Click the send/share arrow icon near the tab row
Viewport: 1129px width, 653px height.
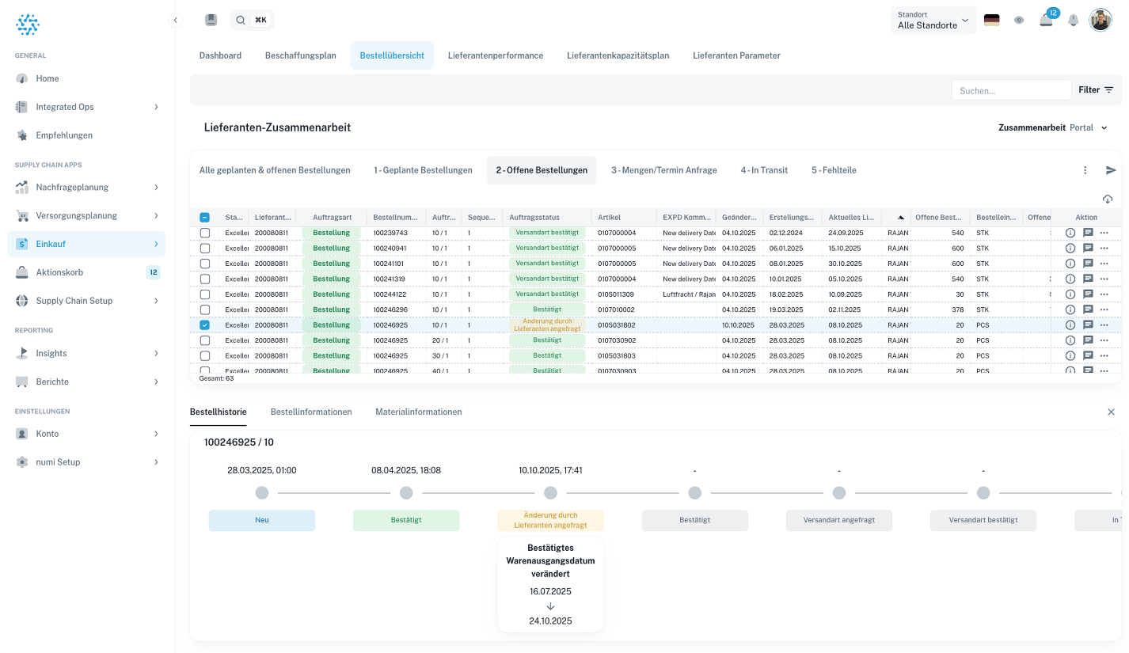[1111, 170]
